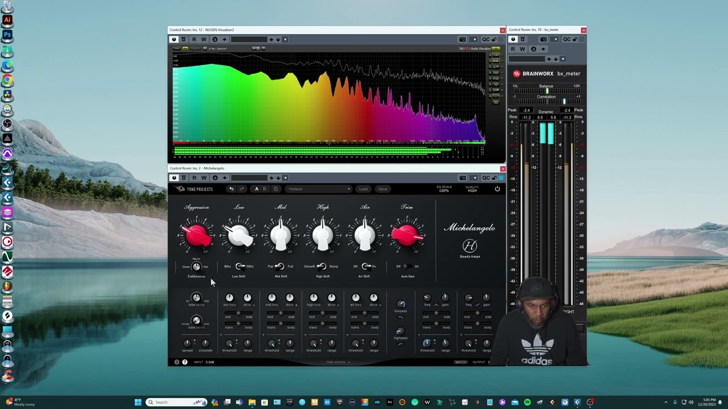Open File Explorer from taskbar
Screen dimensions: 728x409
click(252, 402)
